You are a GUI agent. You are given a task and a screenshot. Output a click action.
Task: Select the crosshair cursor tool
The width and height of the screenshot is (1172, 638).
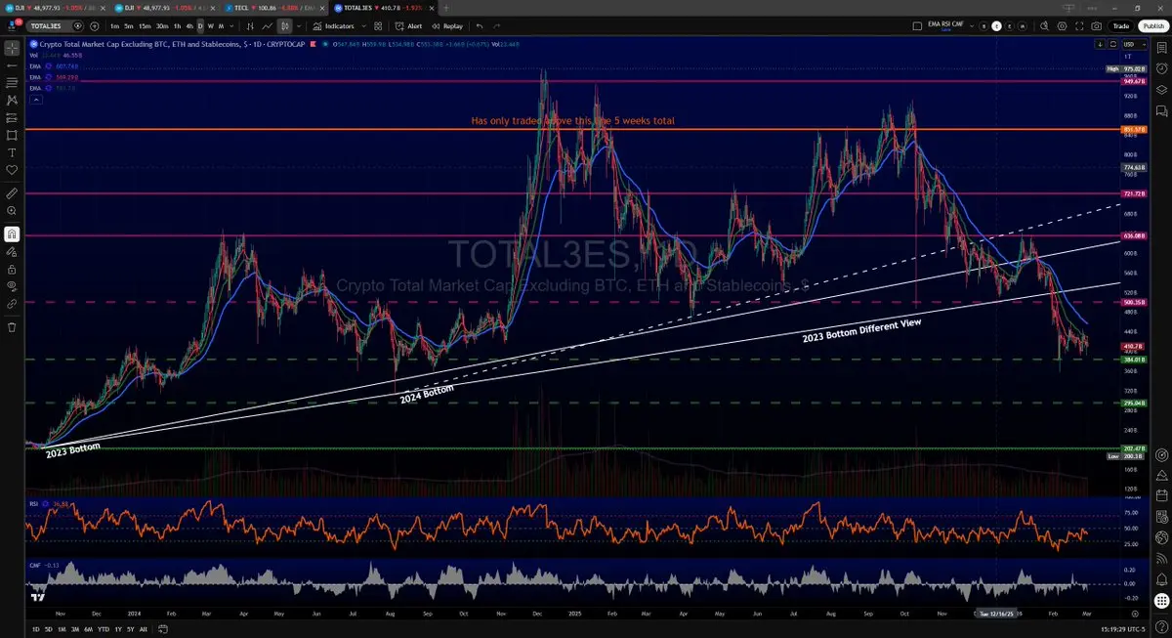12,47
